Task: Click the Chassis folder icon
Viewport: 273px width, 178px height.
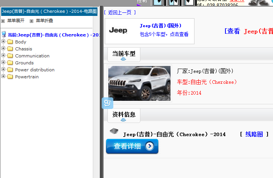Action: [x=10, y=49]
